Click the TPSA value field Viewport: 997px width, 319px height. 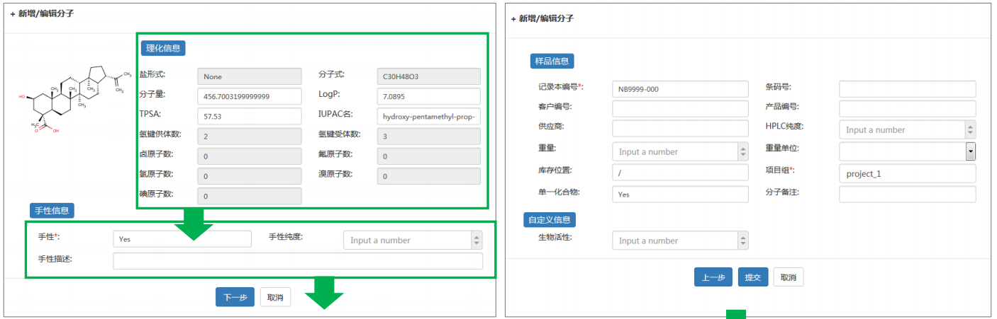click(249, 116)
